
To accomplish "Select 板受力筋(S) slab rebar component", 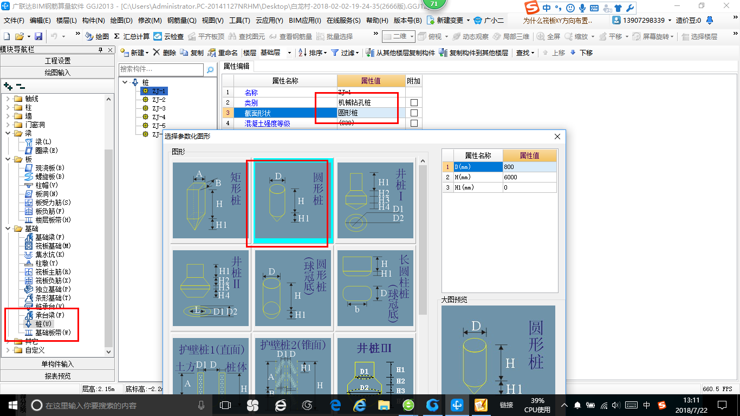I will click(x=48, y=203).
